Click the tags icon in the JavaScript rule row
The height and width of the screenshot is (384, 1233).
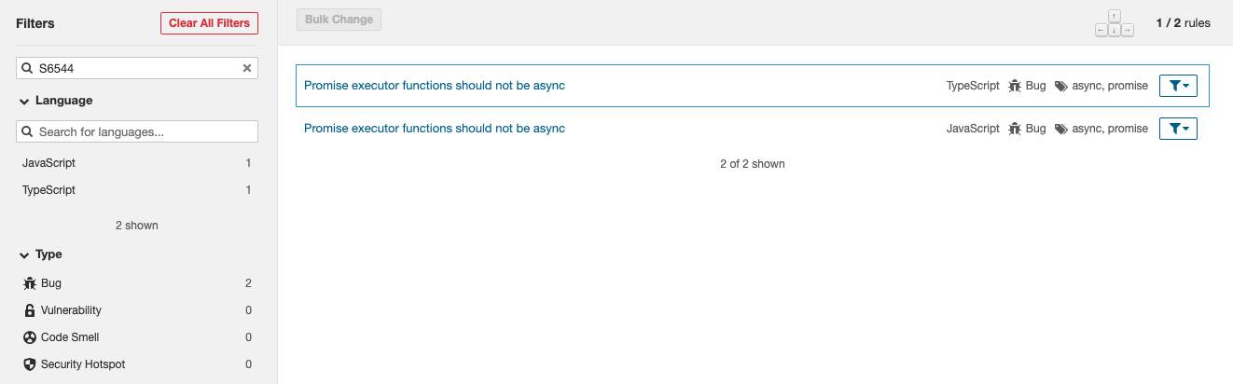point(1060,129)
